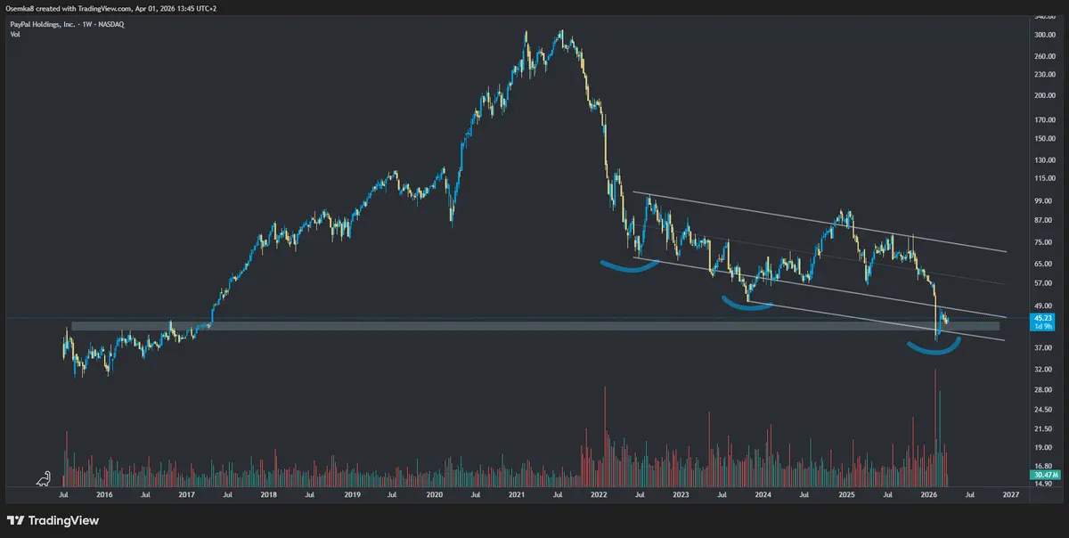Image resolution: width=1069 pixels, height=538 pixels.
Task: Click the 2027 label on time axis
Action: (x=1011, y=493)
